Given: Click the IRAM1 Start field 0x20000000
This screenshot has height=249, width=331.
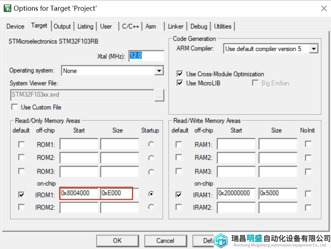Looking at the screenshot, I should click(236, 193).
